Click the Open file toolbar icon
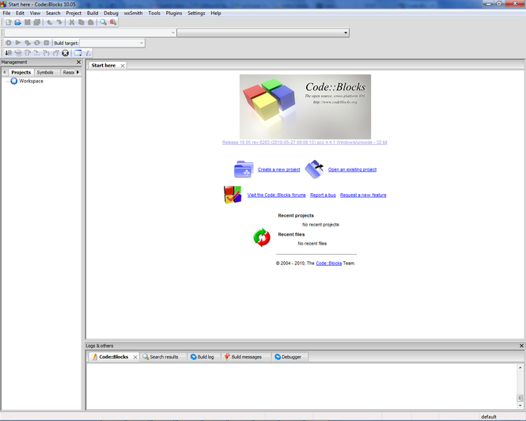The width and height of the screenshot is (526, 421). point(17,22)
